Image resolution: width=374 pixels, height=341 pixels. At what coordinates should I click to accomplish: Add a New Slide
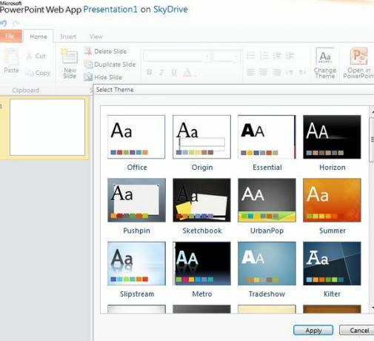coord(70,64)
